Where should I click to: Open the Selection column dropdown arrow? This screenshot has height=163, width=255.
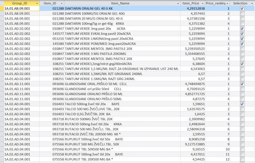252,4
